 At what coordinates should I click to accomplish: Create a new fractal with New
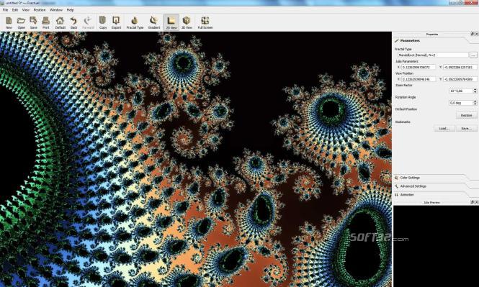pos(9,23)
